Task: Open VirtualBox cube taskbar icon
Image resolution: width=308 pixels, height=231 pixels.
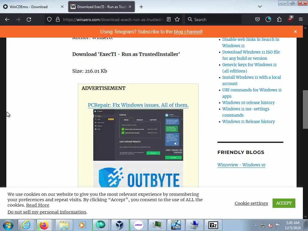Action: [119, 225]
